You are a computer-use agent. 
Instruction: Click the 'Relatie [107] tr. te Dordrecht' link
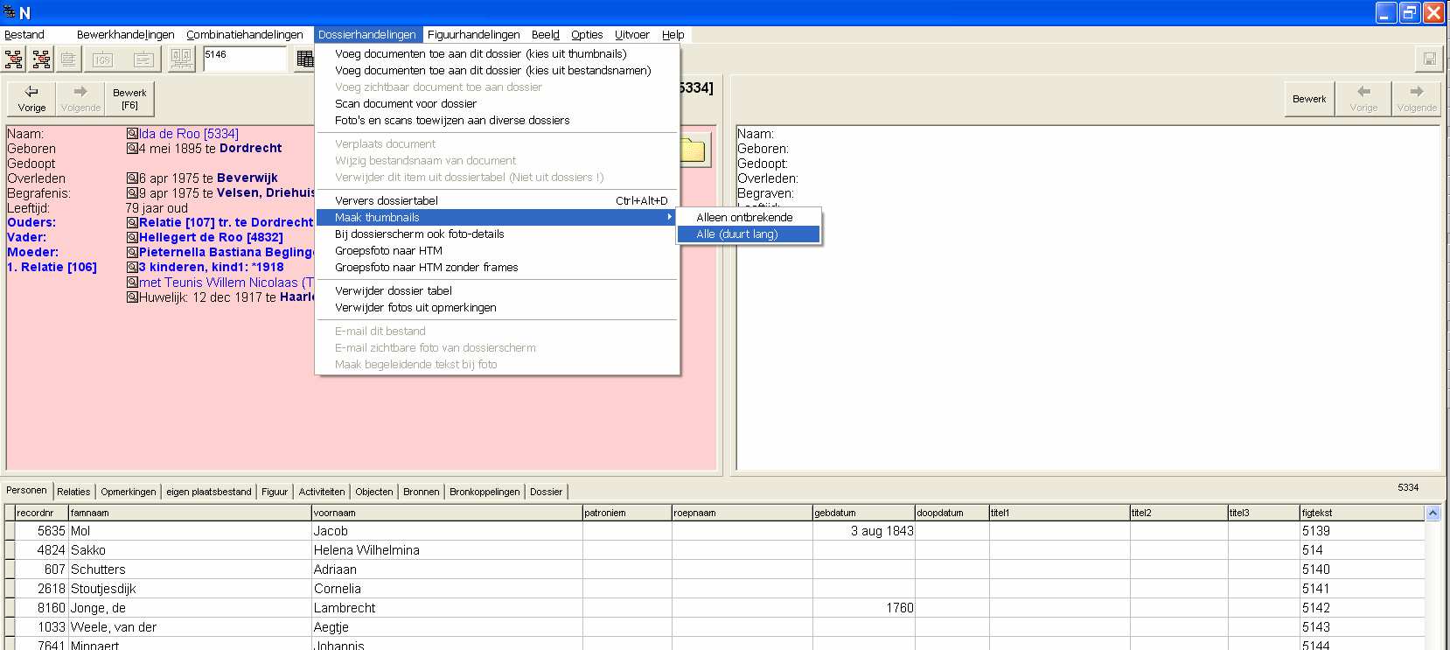pyautogui.click(x=226, y=223)
